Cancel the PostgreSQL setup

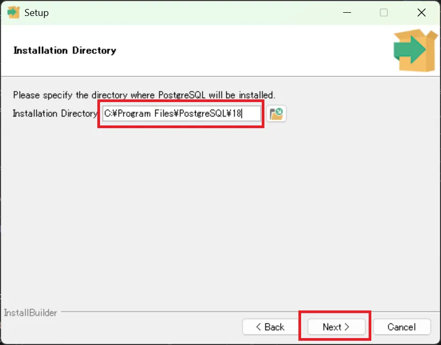pos(402,327)
